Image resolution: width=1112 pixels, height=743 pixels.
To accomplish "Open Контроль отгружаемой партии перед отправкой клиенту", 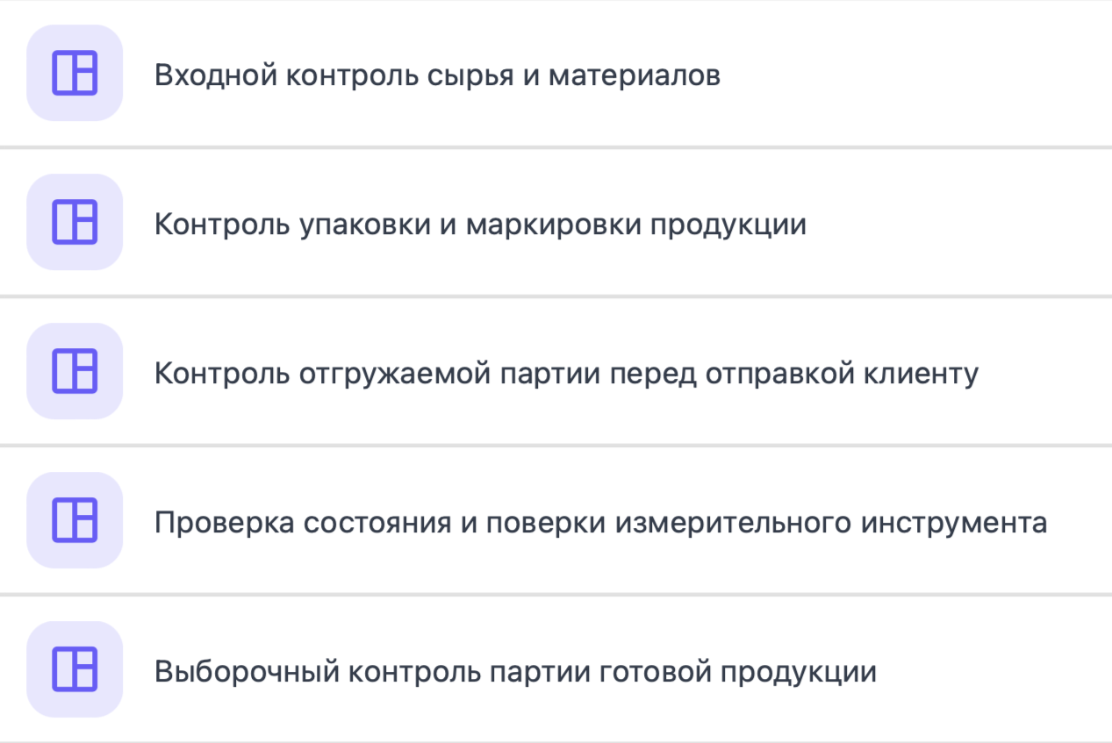I will (x=566, y=374).
